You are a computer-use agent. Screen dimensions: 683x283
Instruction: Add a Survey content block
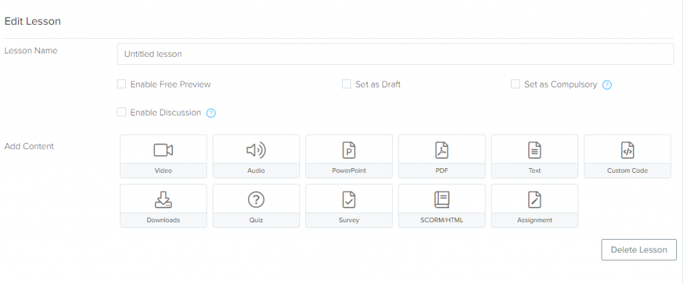[349, 206]
